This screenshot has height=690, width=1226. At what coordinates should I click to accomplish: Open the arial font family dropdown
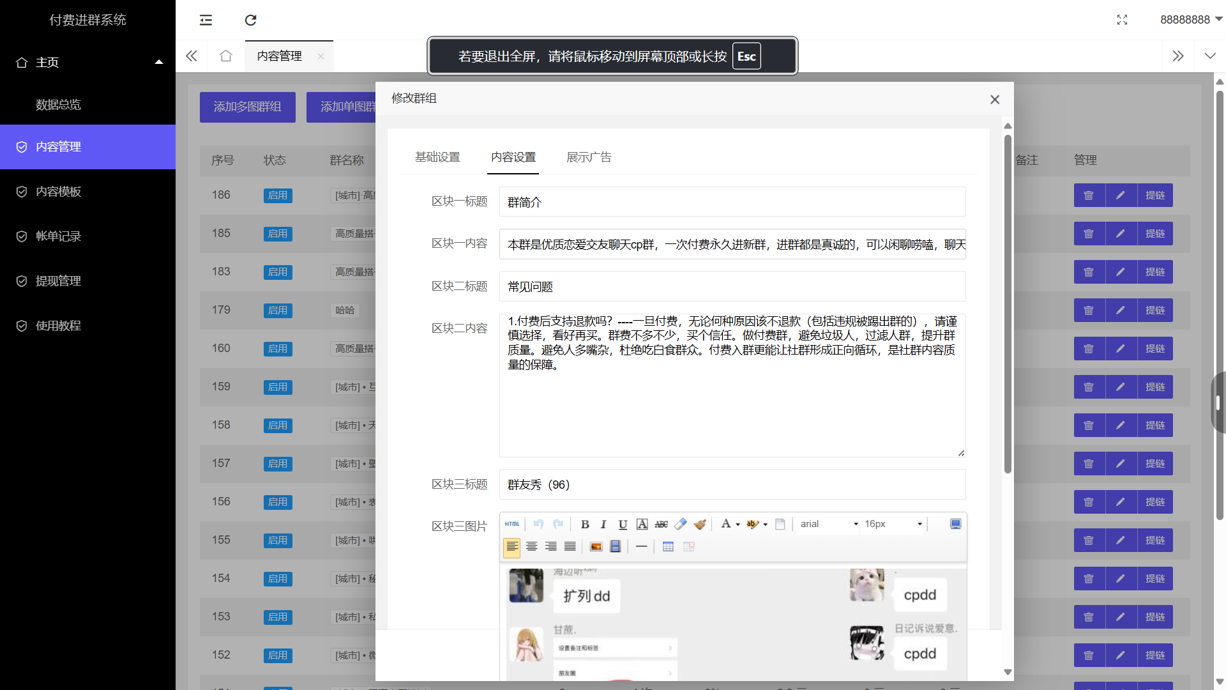[x=829, y=524]
